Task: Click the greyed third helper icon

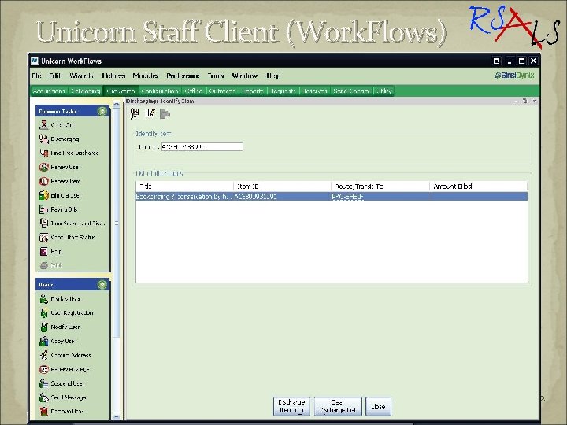Action: 165,114
